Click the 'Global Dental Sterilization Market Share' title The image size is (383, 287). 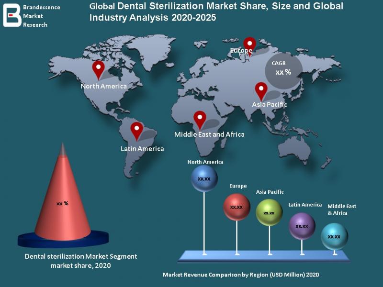coord(216,11)
